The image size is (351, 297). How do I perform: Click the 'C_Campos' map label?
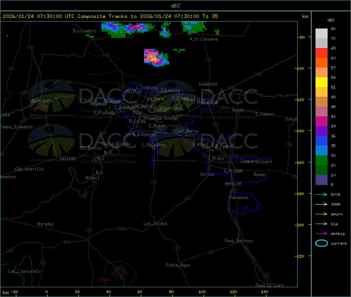[x=265, y=114]
